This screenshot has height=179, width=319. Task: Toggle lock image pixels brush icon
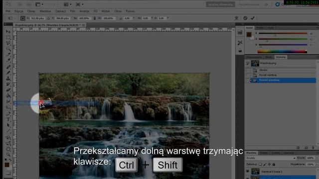(265, 164)
